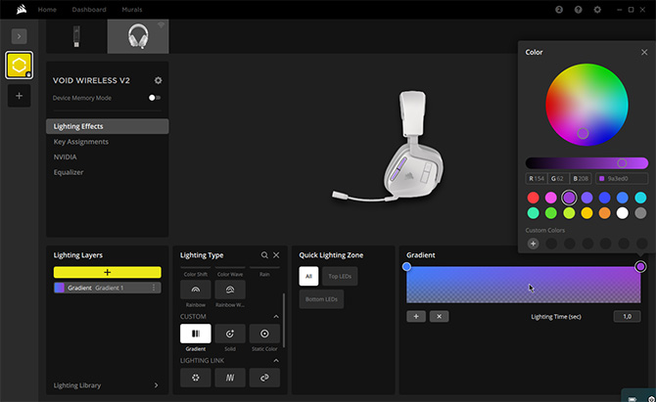The height and width of the screenshot is (402, 656).
Task: Click the gradient color preview bar
Action: pyautogui.click(x=524, y=285)
